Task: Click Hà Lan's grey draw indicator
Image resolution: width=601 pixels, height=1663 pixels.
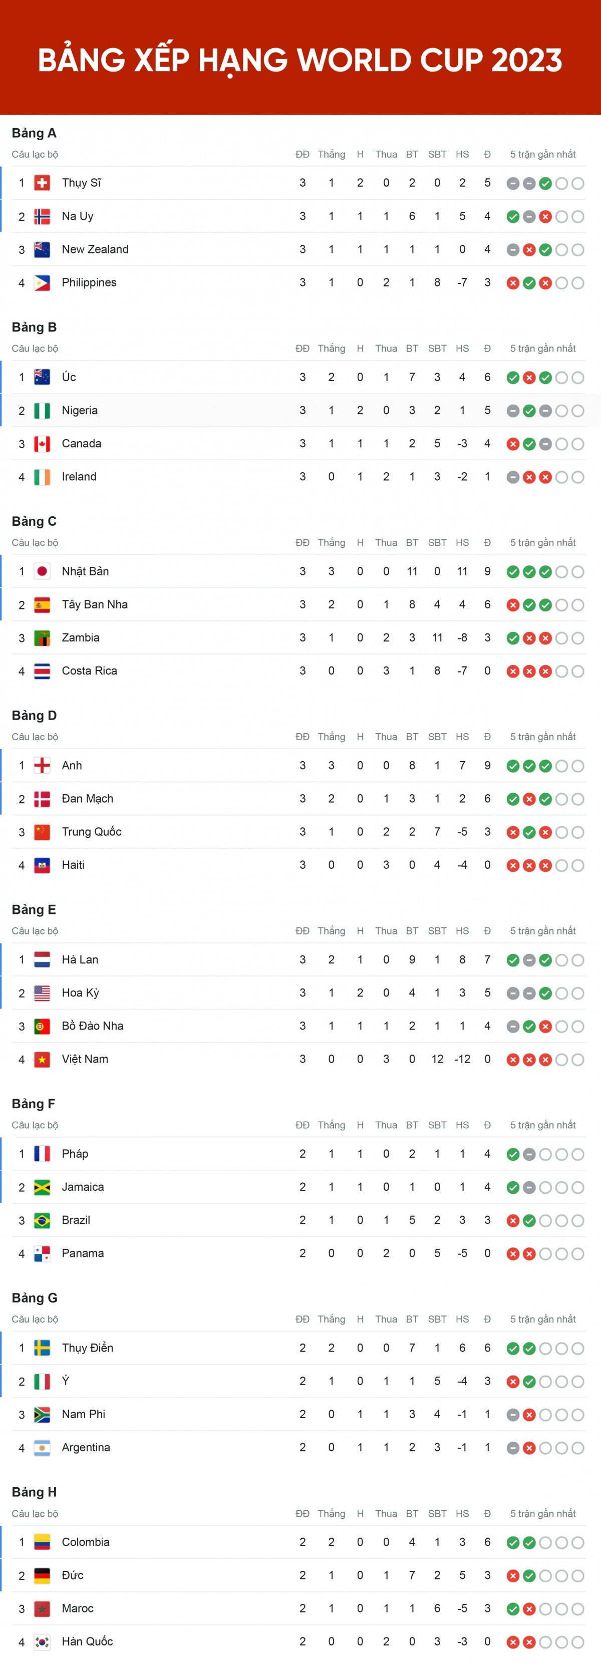Action: pos(529,960)
